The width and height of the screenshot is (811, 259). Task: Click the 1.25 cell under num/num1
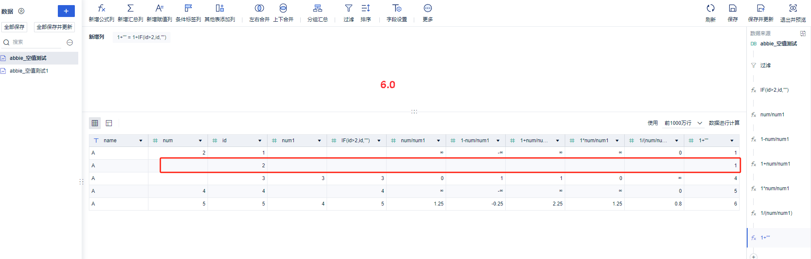416,204
